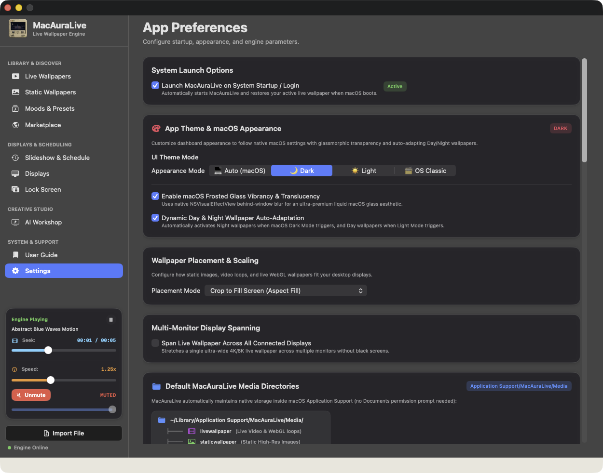Screen dimensions: 603x473
Task: Click the MacAuraLive app logo icon
Action: pyautogui.click(x=18, y=28)
